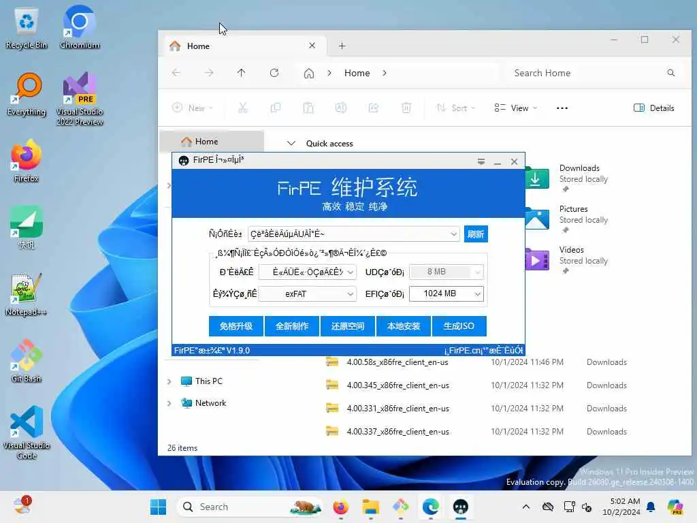The height and width of the screenshot is (523, 697).
Task: Open the Downloads quick access folder
Action: pos(568,178)
